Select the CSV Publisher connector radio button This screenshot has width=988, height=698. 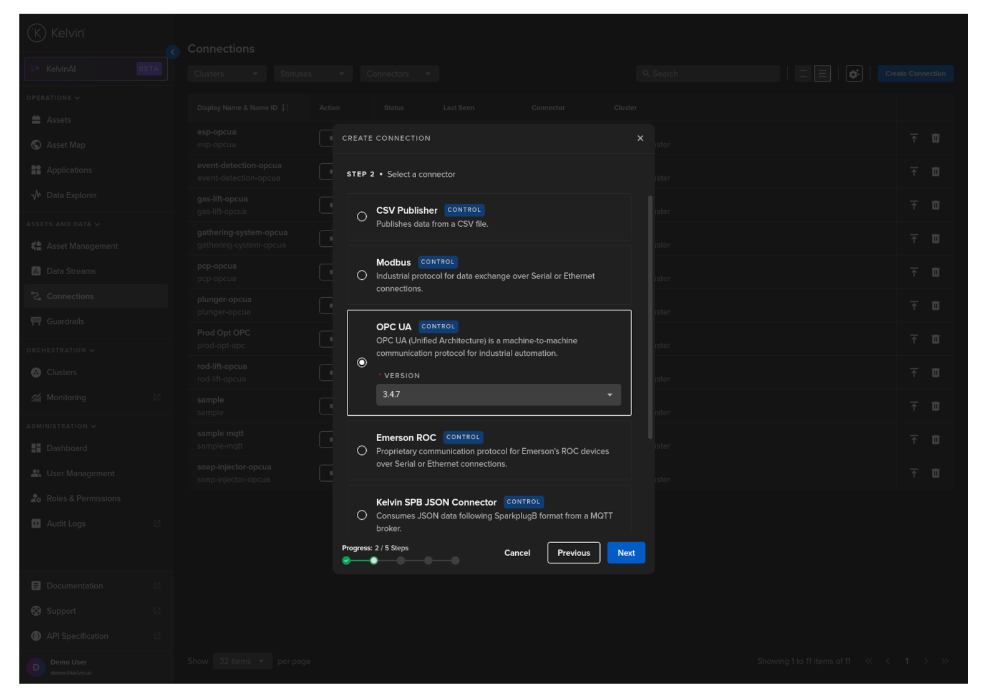point(362,217)
